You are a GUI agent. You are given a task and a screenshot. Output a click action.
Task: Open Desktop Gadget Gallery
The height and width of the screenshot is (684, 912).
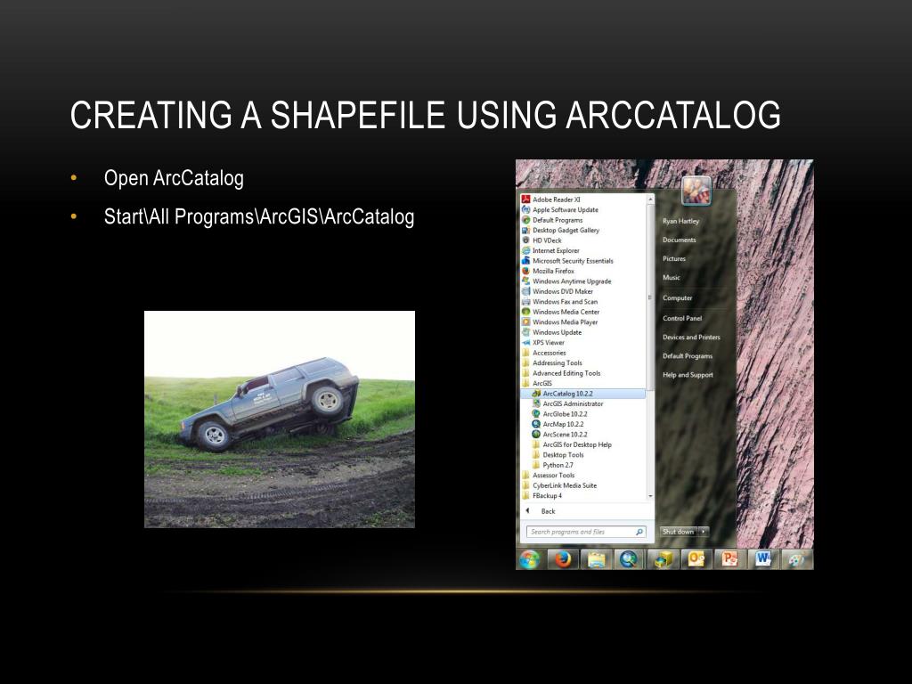(x=561, y=231)
